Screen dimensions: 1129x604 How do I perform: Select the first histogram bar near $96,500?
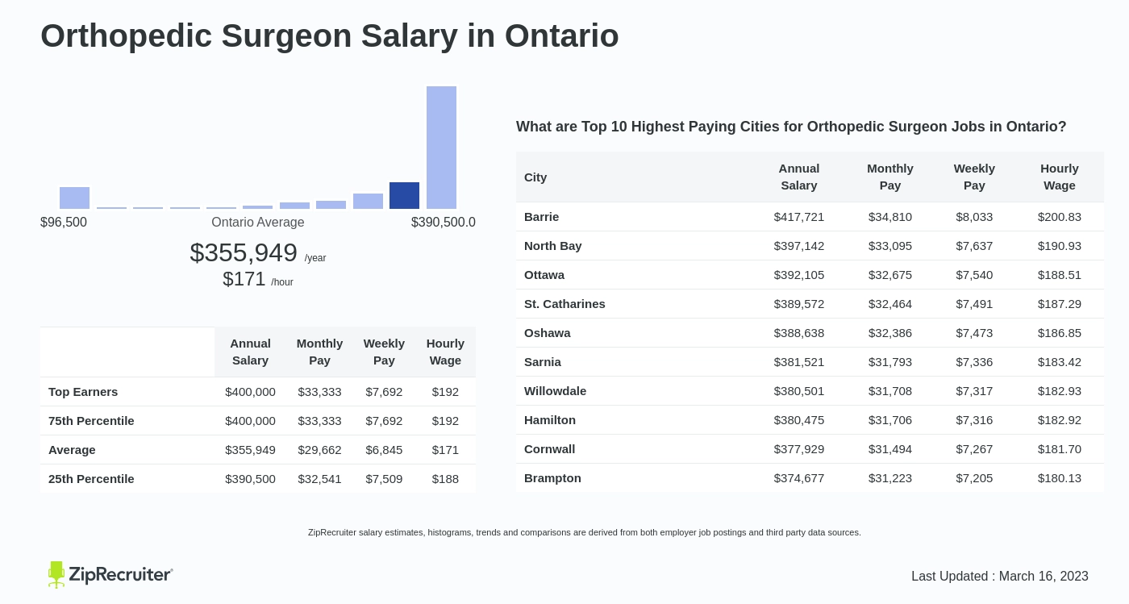point(74,198)
